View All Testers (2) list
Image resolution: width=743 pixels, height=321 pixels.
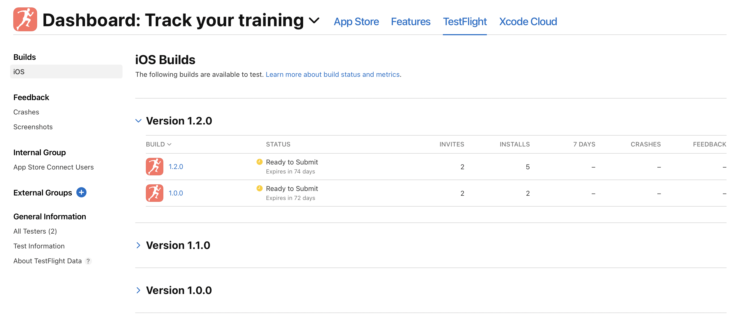[x=35, y=231]
